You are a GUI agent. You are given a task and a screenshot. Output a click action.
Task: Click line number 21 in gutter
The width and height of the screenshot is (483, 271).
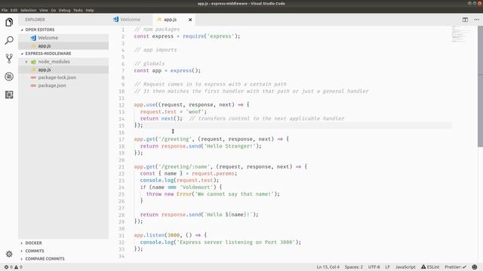click(x=122, y=167)
